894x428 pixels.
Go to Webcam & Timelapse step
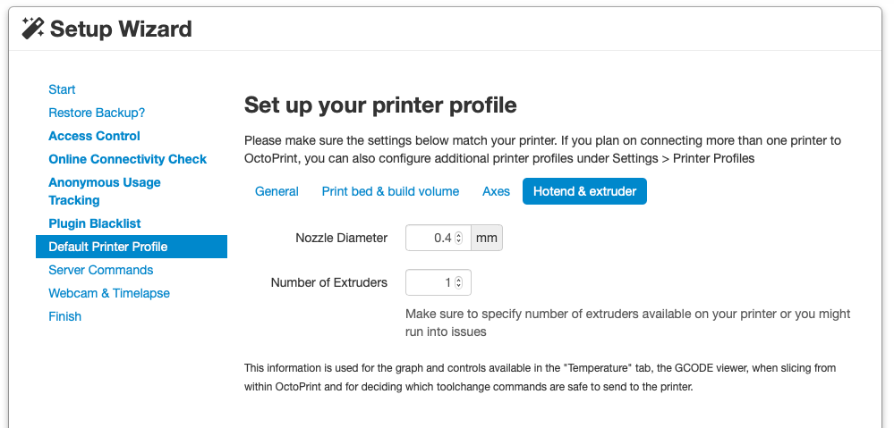coord(108,293)
